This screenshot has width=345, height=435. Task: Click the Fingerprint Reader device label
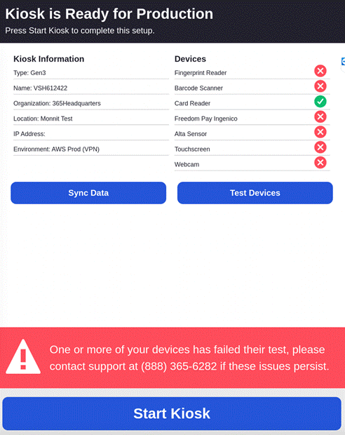(201, 73)
